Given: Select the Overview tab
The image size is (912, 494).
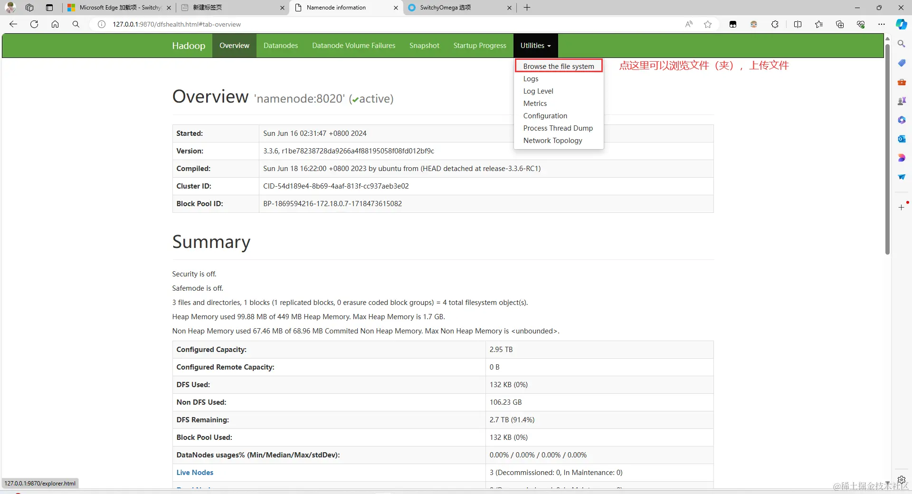Looking at the screenshot, I should click(x=234, y=46).
